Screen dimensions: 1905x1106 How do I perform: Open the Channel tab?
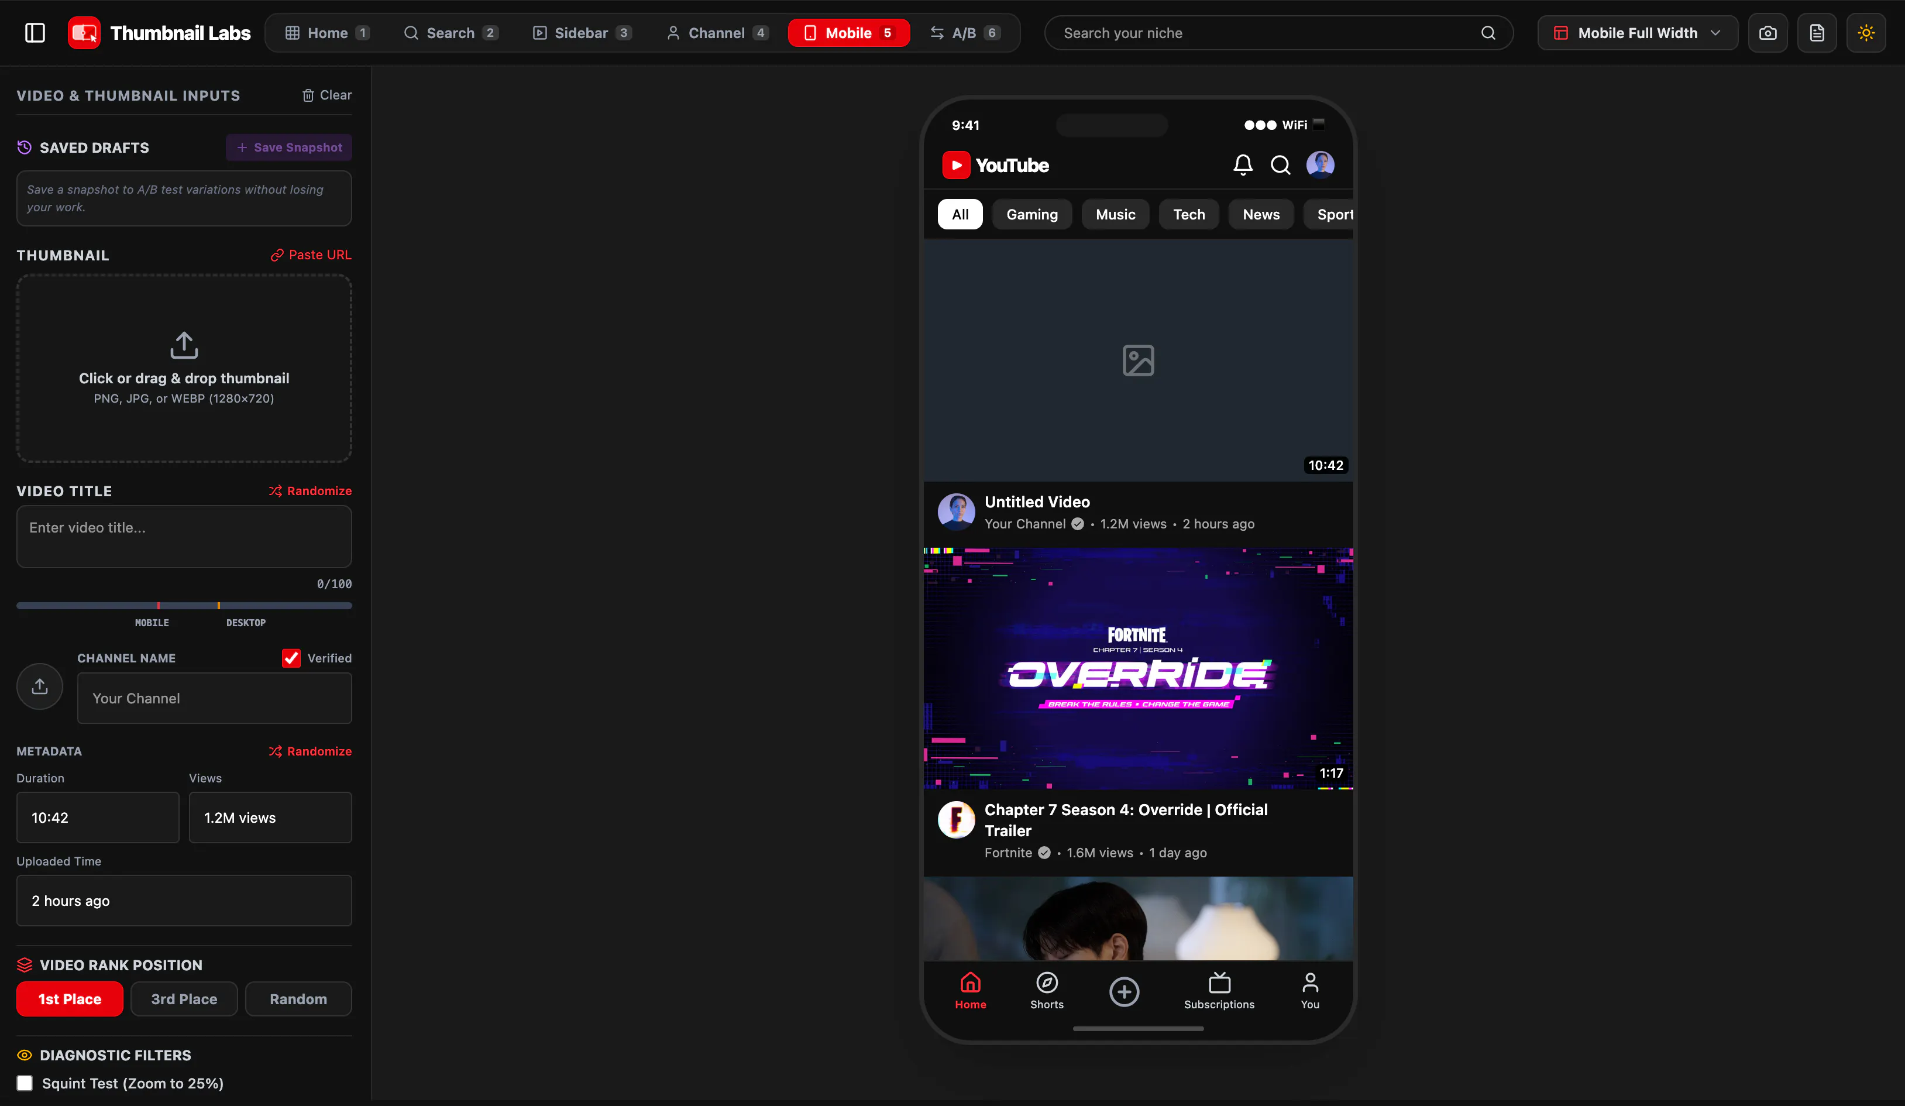(717, 33)
